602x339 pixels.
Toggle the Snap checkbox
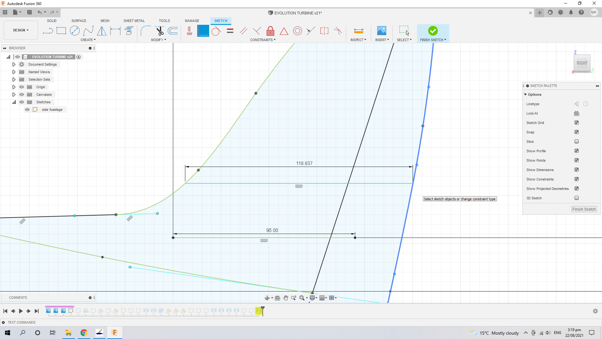(x=576, y=132)
